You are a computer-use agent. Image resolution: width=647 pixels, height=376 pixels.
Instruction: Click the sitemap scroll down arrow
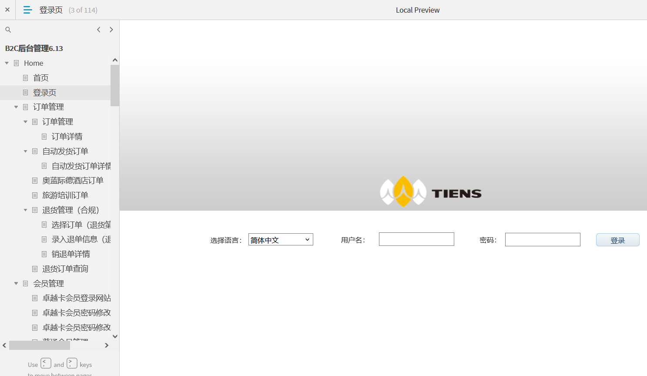pos(115,336)
